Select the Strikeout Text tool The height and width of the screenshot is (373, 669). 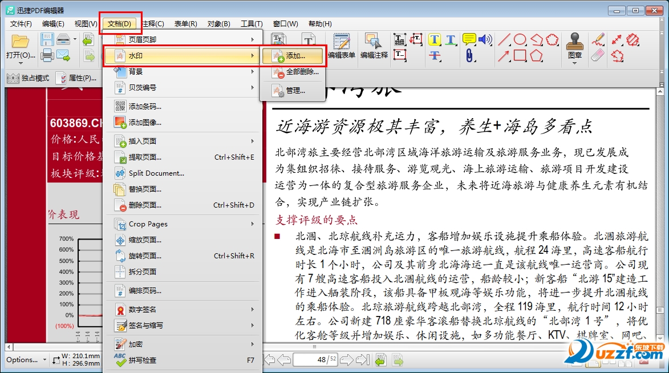tap(435, 55)
